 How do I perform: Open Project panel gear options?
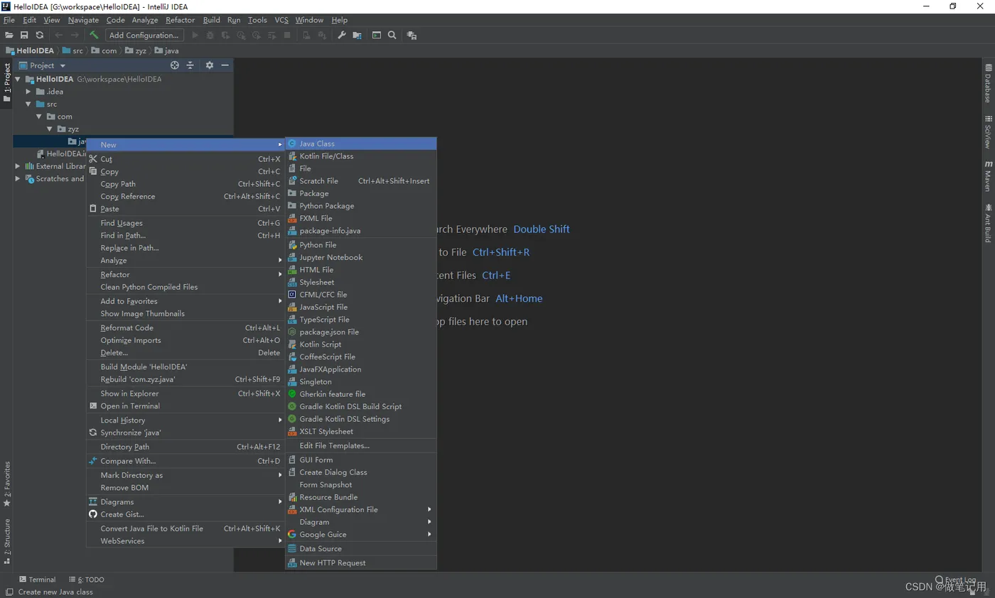209,65
